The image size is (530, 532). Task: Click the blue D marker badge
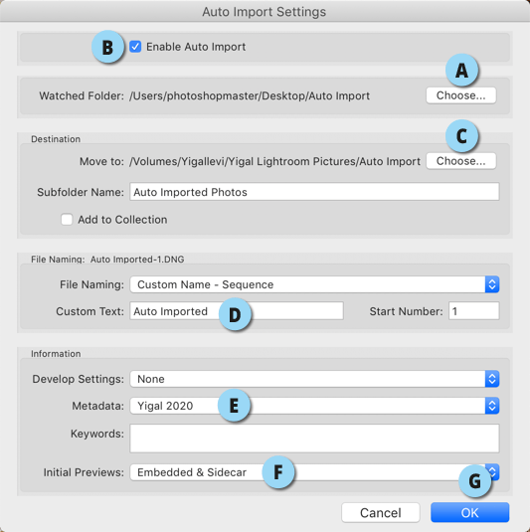pos(235,314)
